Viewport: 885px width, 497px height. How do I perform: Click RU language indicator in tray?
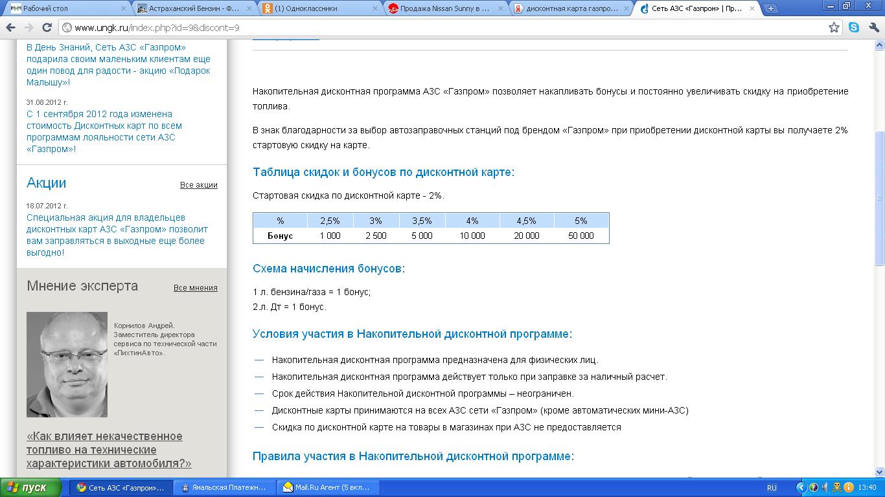(772, 488)
